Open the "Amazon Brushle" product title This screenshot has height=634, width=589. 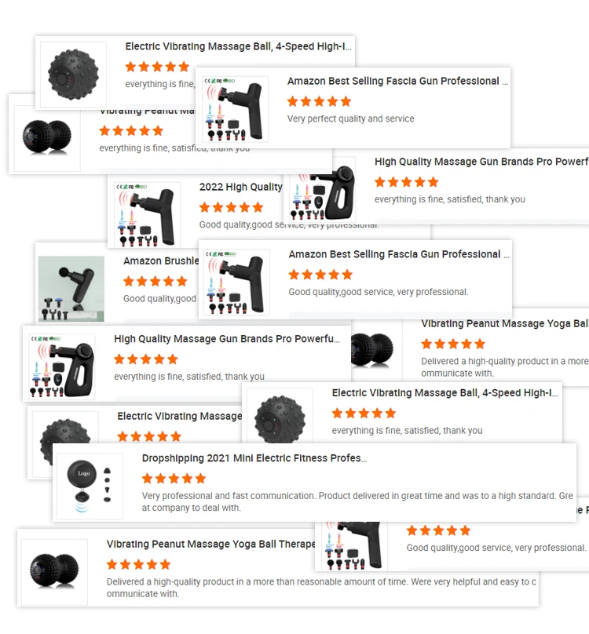(x=161, y=261)
